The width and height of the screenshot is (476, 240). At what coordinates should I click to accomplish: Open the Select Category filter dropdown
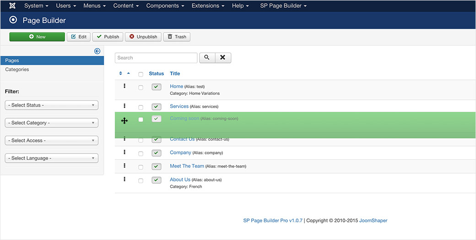pos(51,123)
